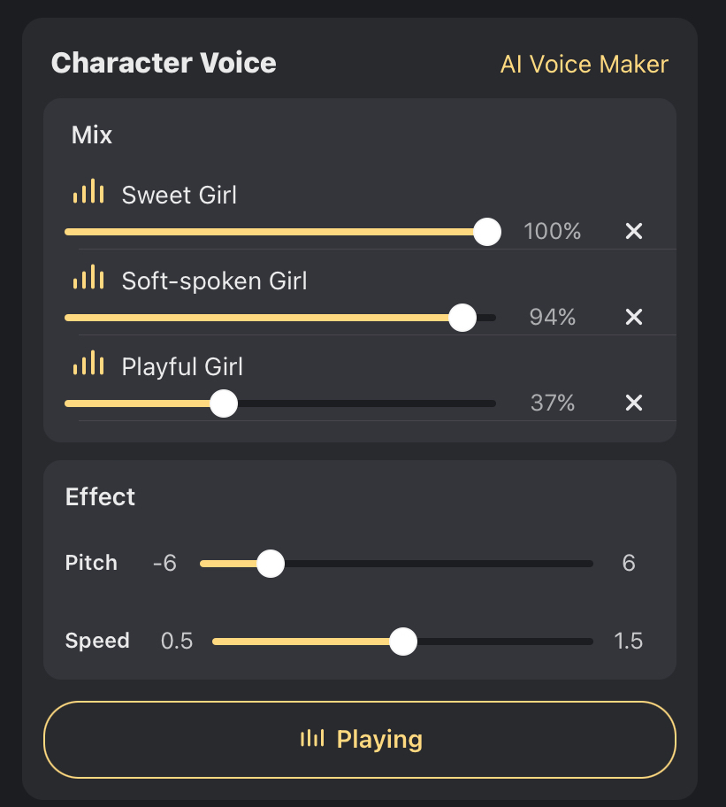Screen dimensions: 726x807
Task: Remove Playful Girl voice from mix
Action: point(633,403)
